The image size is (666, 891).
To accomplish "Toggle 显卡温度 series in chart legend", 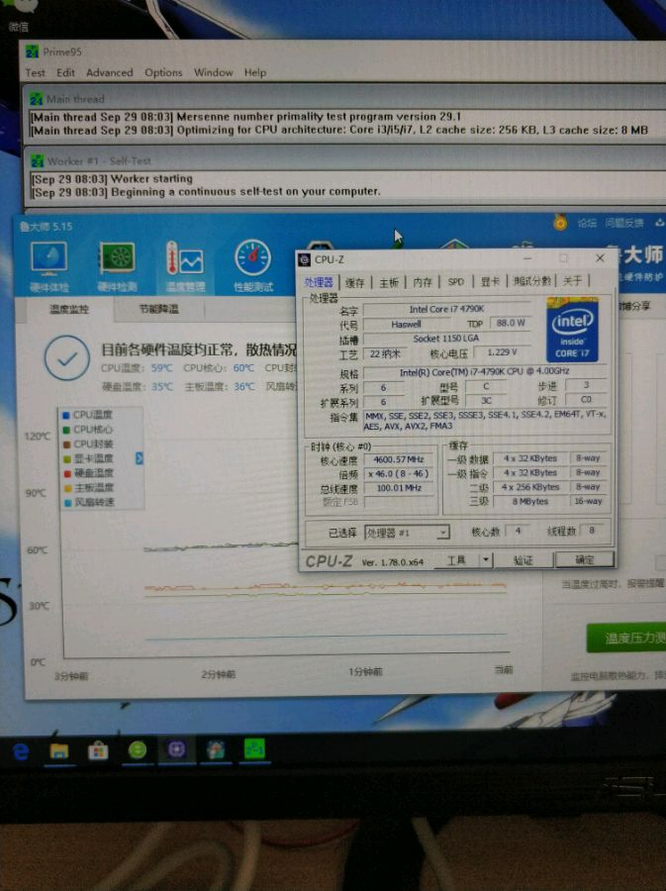I will (87, 458).
